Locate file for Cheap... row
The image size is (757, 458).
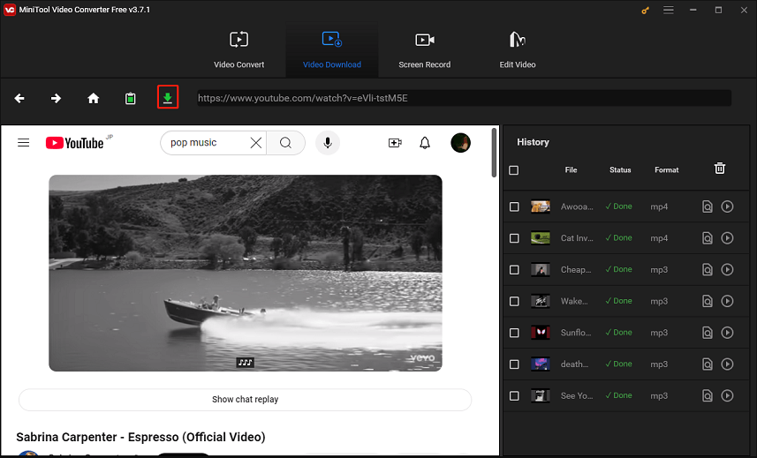tap(708, 269)
